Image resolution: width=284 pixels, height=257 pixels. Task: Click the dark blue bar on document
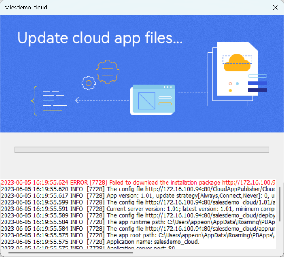258,90
